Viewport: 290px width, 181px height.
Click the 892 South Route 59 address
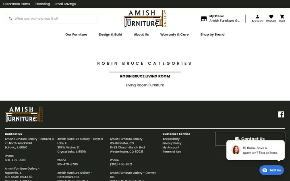click(19, 177)
